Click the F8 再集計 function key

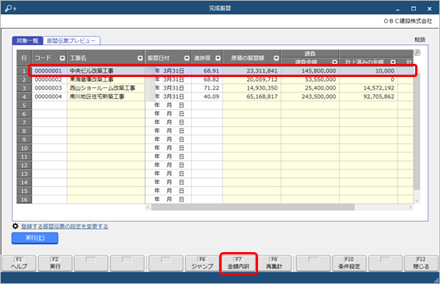274,263
